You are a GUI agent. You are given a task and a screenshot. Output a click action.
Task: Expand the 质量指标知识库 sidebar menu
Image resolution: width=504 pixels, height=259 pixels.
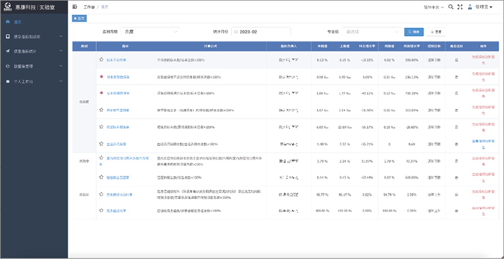click(x=33, y=37)
